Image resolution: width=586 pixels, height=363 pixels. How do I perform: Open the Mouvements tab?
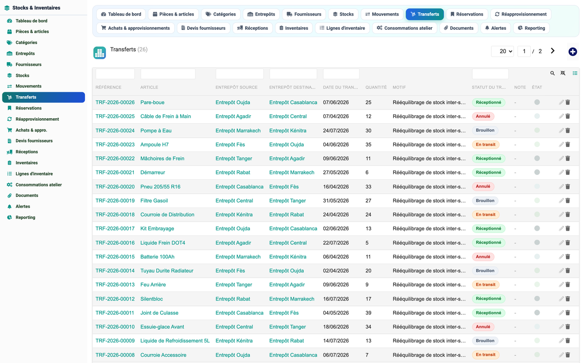pyautogui.click(x=382, y=14)
